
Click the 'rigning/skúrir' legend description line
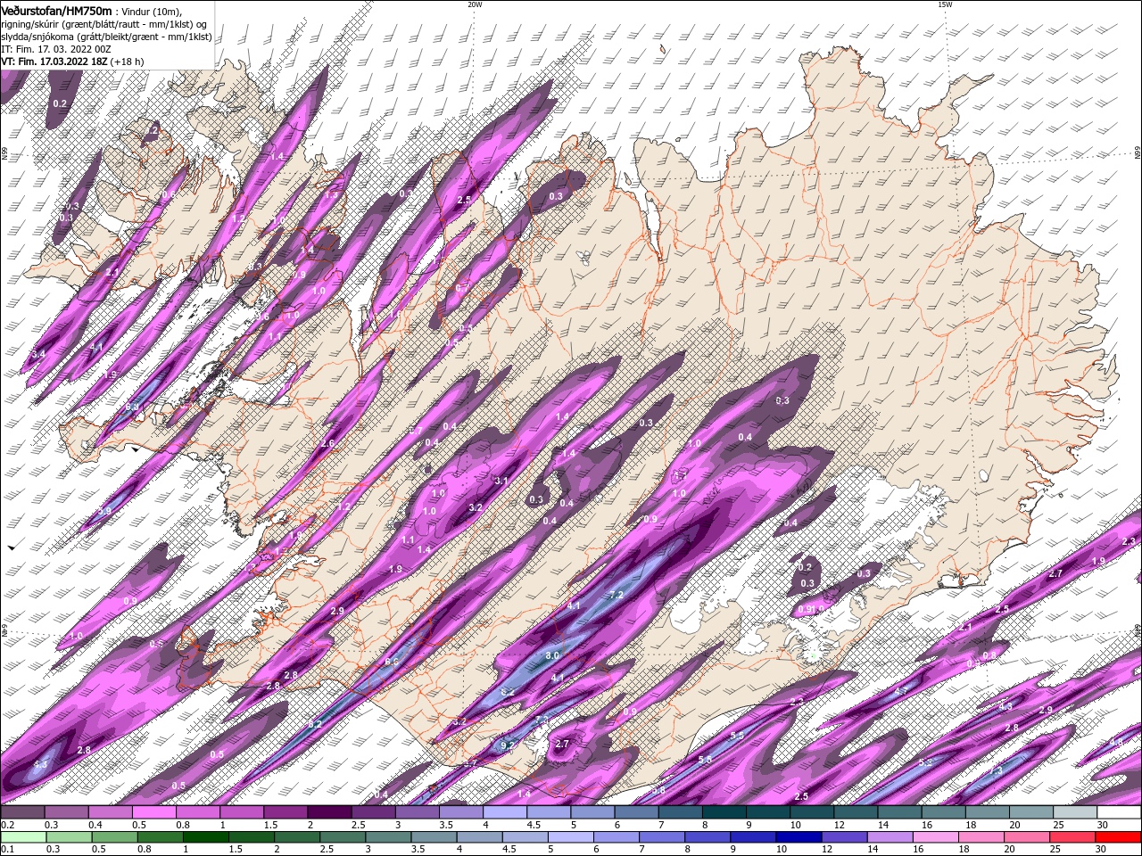point(104,24)
